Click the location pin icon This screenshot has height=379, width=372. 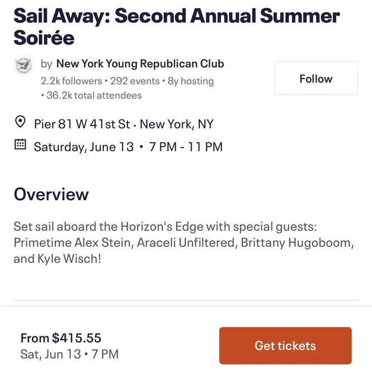coord(20,122)
